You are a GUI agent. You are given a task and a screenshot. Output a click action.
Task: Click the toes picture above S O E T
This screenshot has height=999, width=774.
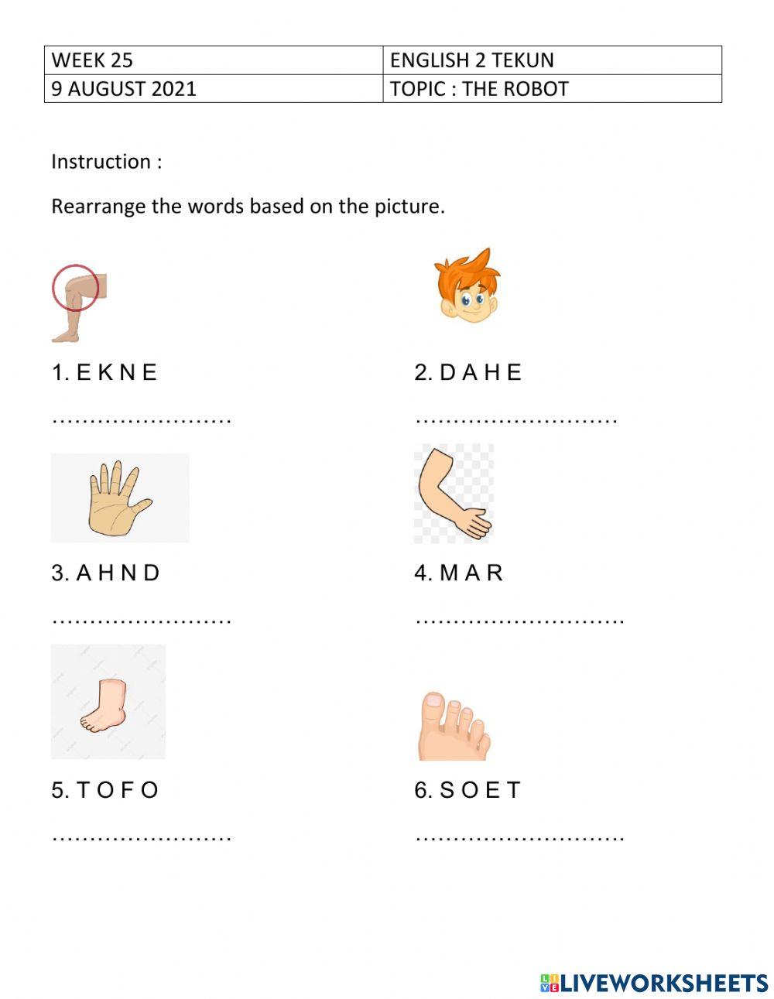click(x=454, y=726)
